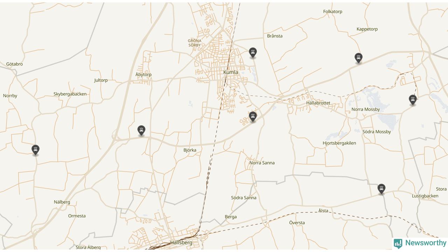This screenshot has height=252, width=448.
Task: Click the car marker south of Kumla
Action: click(x=253, y=117)
